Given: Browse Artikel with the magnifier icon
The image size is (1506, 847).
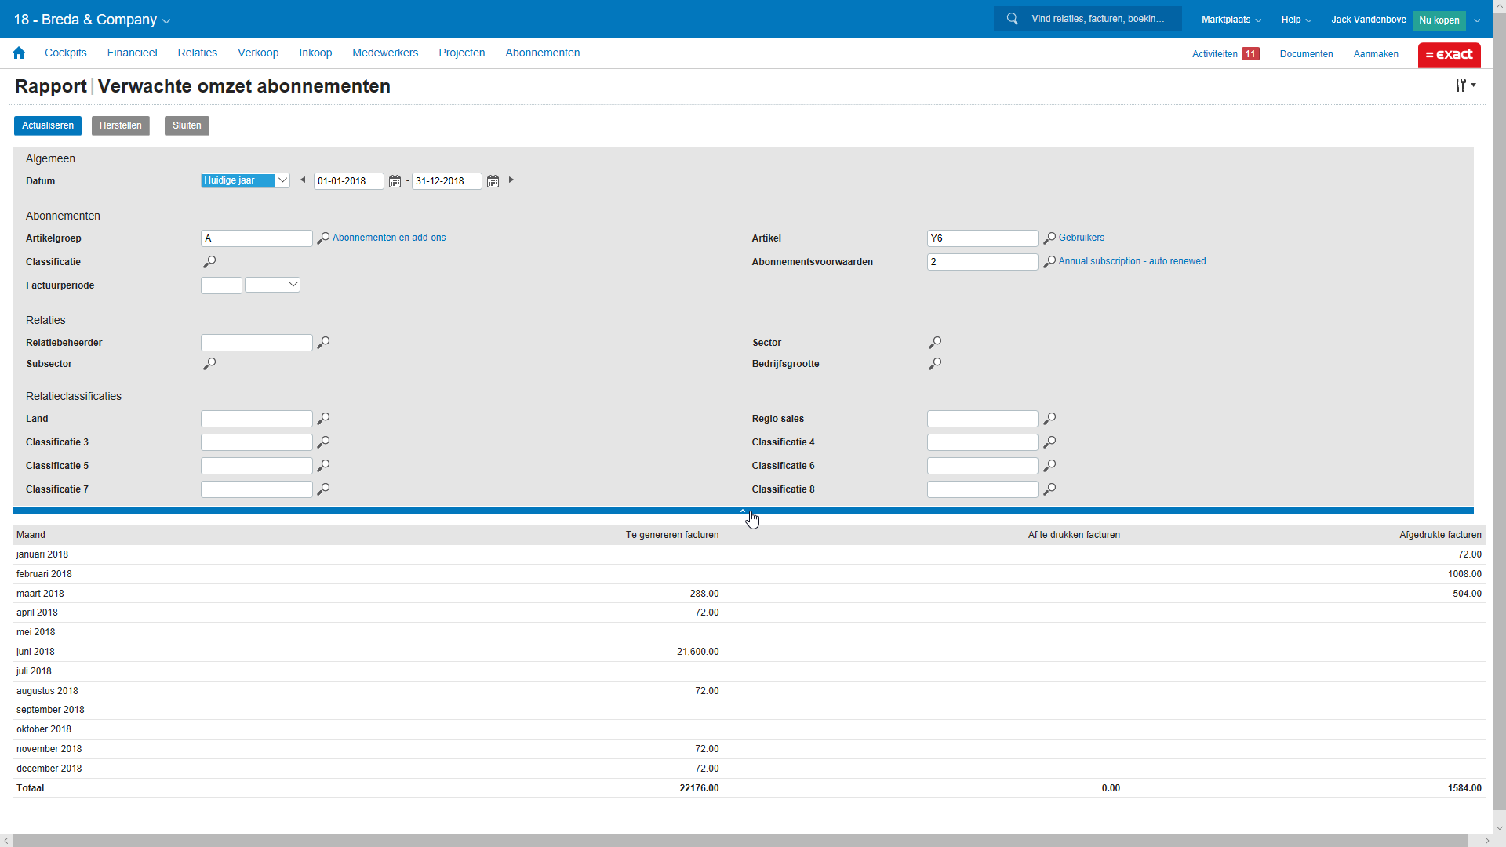Looking at the screenshot, I should click(x=1049, y=238).
